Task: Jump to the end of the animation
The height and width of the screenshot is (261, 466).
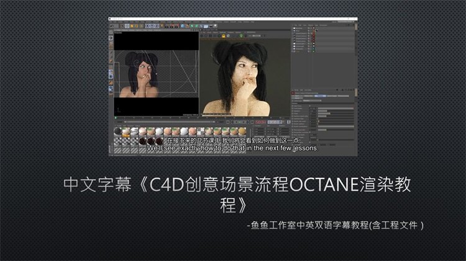Action: [252, 122]
